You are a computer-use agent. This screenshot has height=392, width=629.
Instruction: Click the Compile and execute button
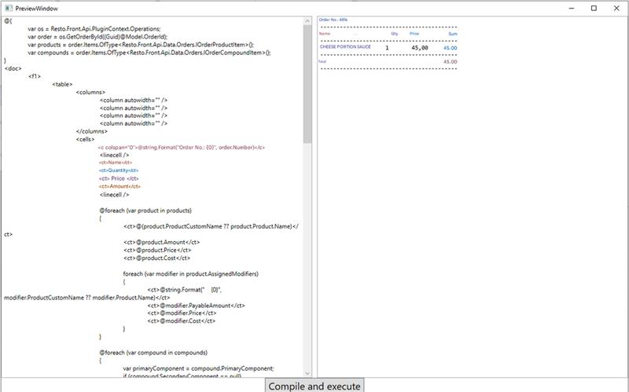pyautogui.click(x=314, y=386)
